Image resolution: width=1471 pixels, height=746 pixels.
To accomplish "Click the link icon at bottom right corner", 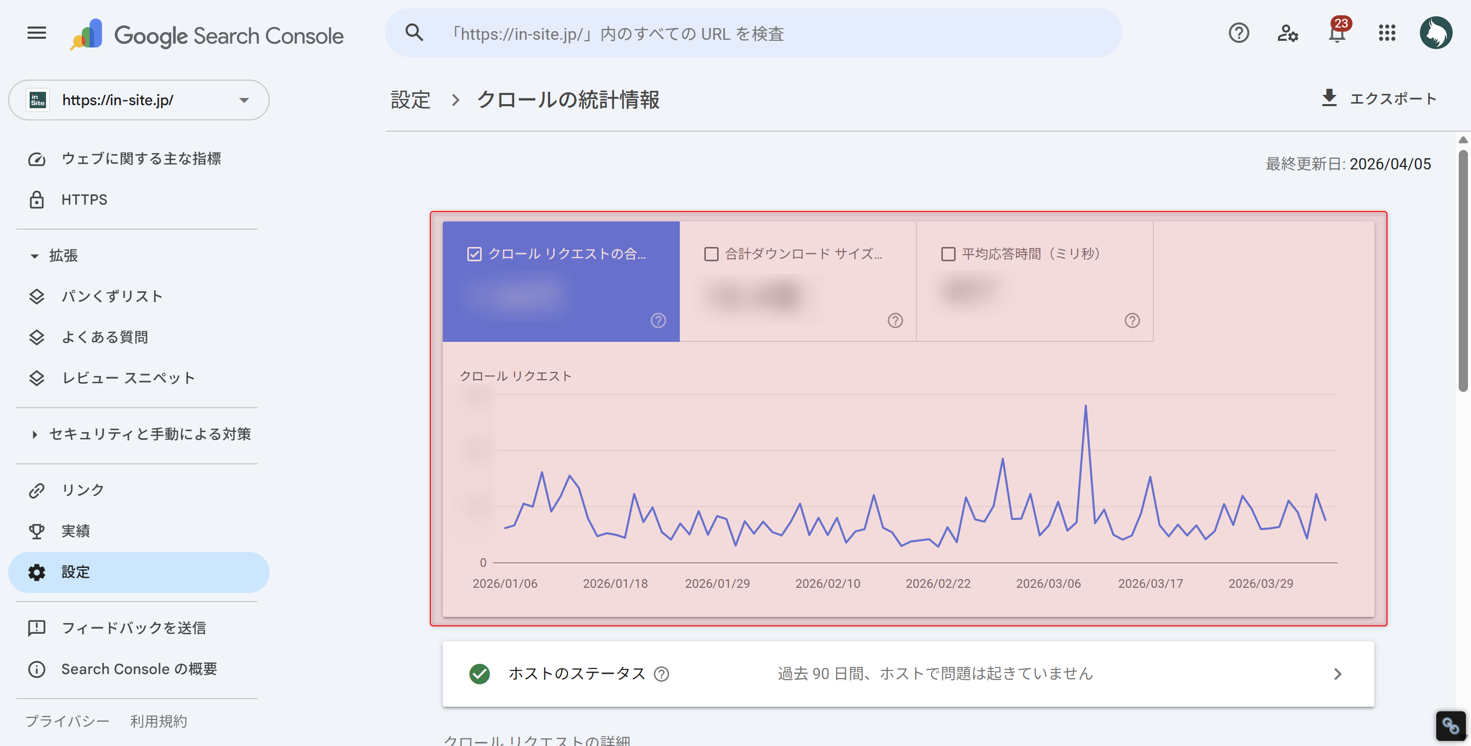I will coord(1452,726).
